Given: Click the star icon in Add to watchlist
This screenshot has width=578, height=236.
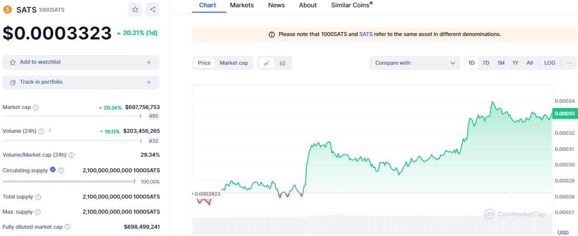Looking at the screenshot, I should point(13,62).
